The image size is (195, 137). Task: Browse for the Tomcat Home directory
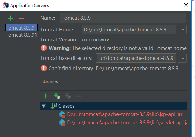point(182,30)
